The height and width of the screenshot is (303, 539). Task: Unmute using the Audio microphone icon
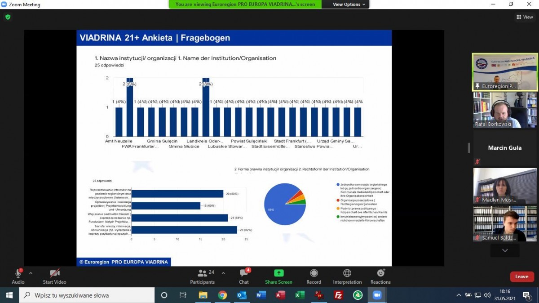coord(18,273)
